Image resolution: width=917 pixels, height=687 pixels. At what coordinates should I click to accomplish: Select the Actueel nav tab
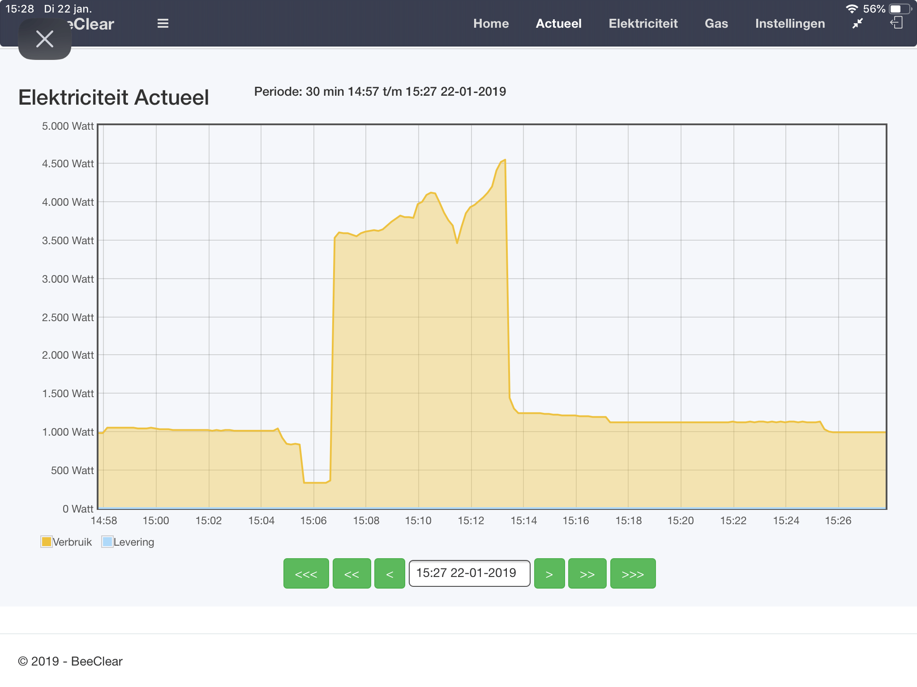click(x=558, y=23)
